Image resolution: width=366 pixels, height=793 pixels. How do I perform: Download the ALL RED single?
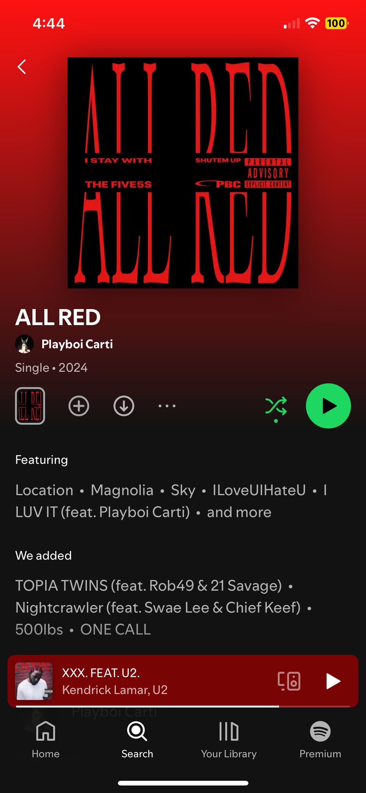point(124,406)
